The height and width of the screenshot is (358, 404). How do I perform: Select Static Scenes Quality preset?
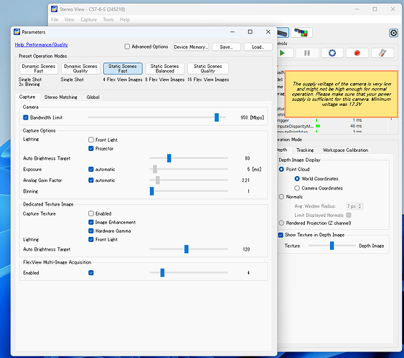click(x=208, y=69)
